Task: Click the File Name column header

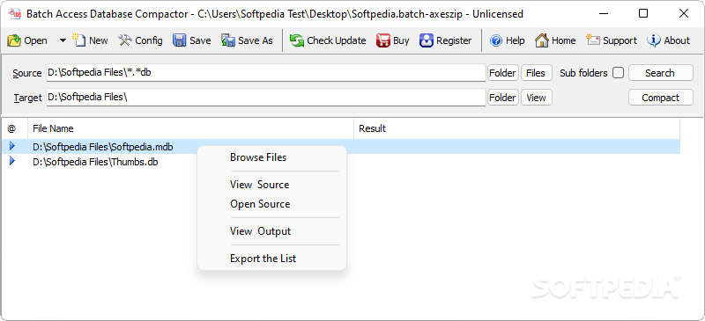Action: [190, 129]
